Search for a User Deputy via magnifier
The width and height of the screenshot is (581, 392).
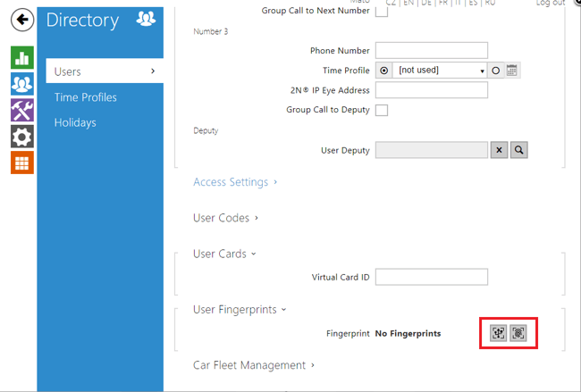pos(519,150)
